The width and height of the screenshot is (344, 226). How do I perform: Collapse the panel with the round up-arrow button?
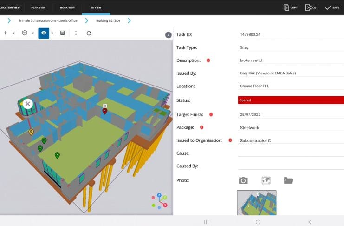(x=169, y=35)
